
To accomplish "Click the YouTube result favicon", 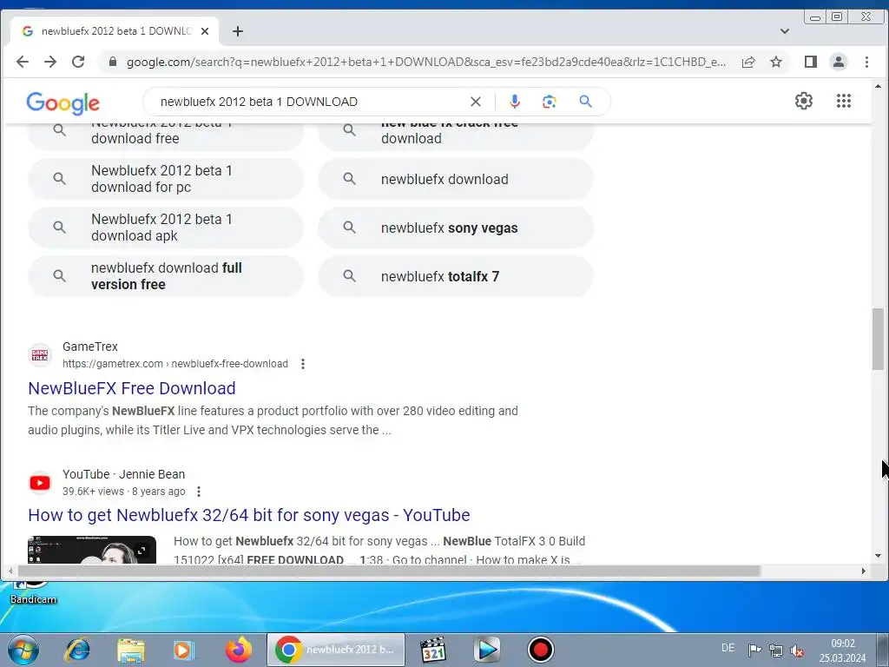I will [x=40, y=483].
